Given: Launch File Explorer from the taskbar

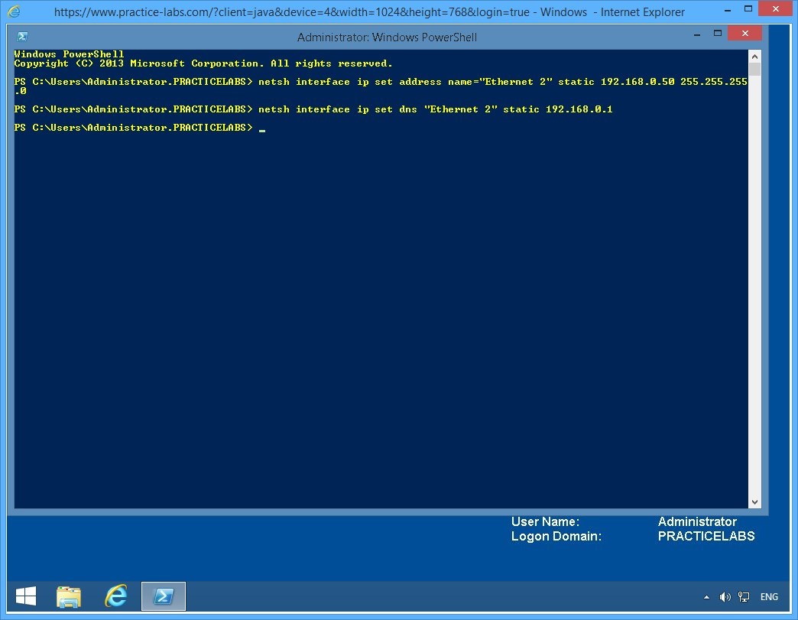Looking at the screenshot, I should (x=69, y=596).
